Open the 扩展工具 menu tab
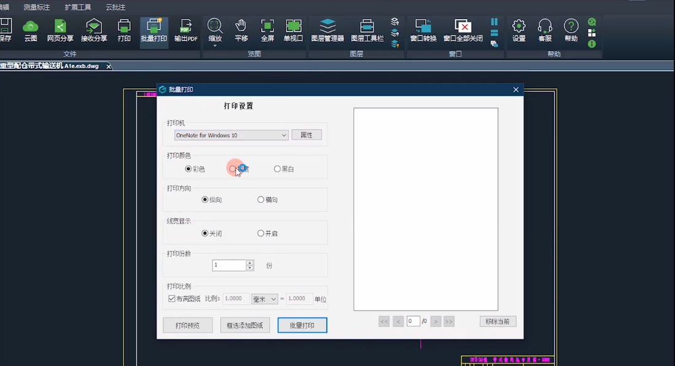Image resolution: width=675 pixels, height=366 pixels. (78, 7)
